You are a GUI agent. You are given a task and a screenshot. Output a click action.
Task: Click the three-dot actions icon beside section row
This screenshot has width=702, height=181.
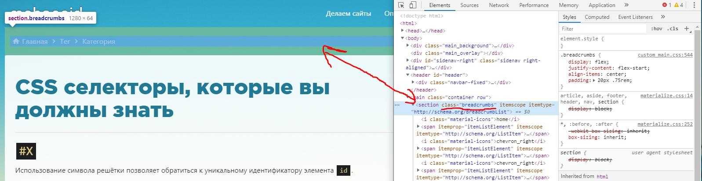click(x=397, y=105)
